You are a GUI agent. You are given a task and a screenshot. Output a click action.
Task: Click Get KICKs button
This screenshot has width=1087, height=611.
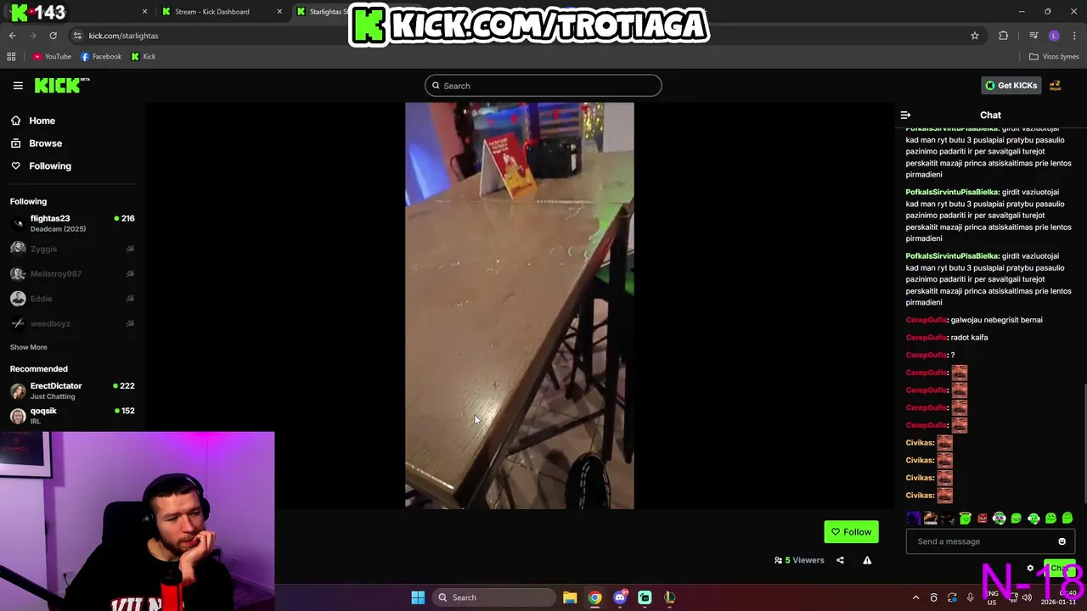(1011, 86)
